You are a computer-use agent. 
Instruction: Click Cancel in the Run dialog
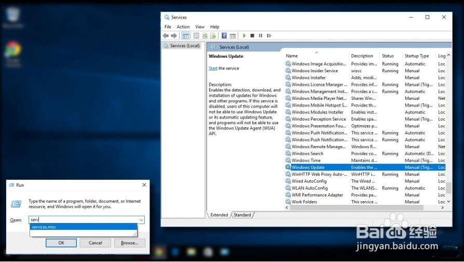[x=95, y=243]
